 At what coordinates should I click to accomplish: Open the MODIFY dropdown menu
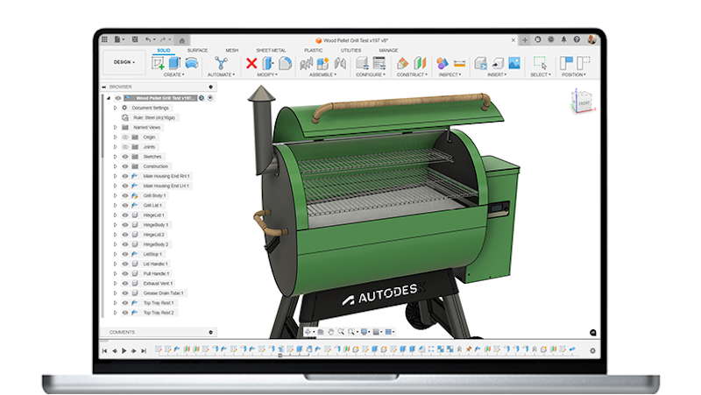coord(267,74)
